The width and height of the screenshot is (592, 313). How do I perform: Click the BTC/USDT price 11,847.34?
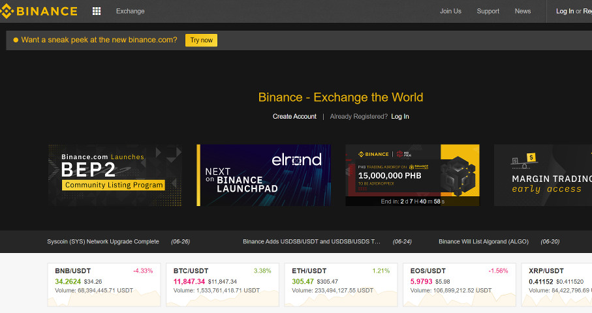189,282
